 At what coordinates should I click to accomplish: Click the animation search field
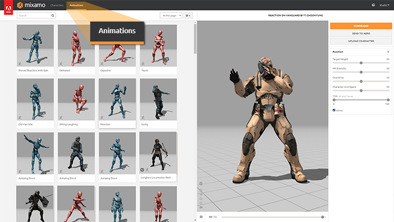[x=36, y=16]
